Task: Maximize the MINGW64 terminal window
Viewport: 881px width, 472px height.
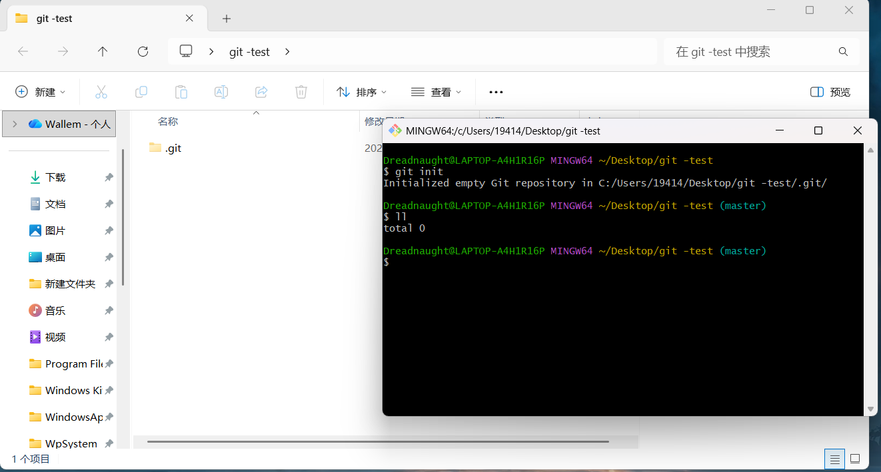Action: point(818,130)
